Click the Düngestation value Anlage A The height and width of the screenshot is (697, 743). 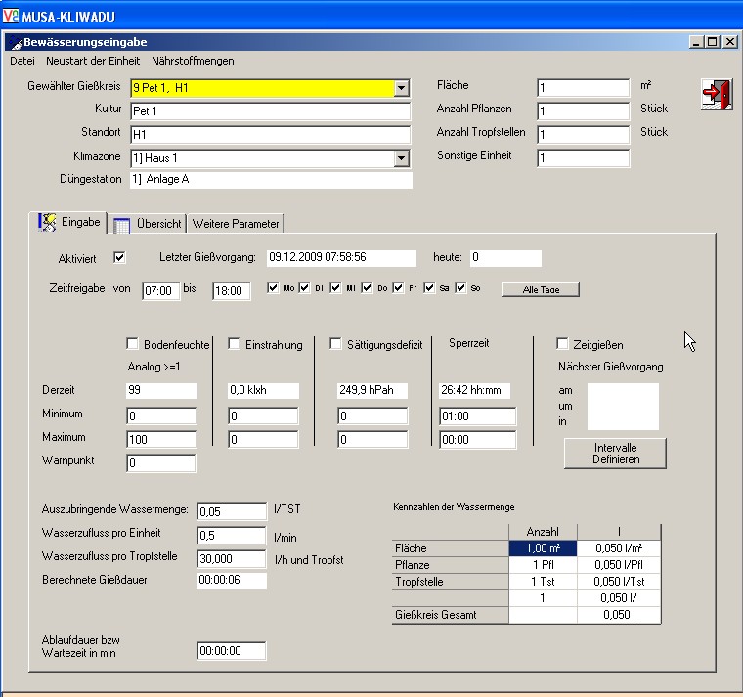click(x=271, y=180)
